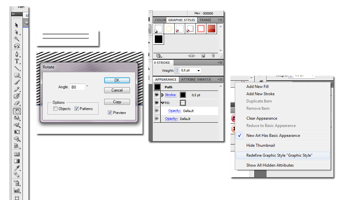Expand the toolbar's double-arrow header
The height and width of the screenshot is (200, 339).
click(x=14, y=14)
